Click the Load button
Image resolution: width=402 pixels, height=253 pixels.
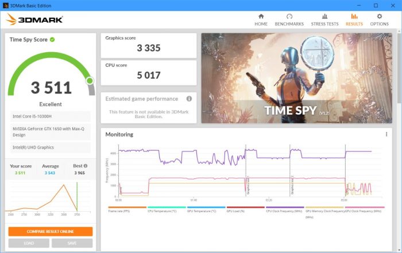28,243
